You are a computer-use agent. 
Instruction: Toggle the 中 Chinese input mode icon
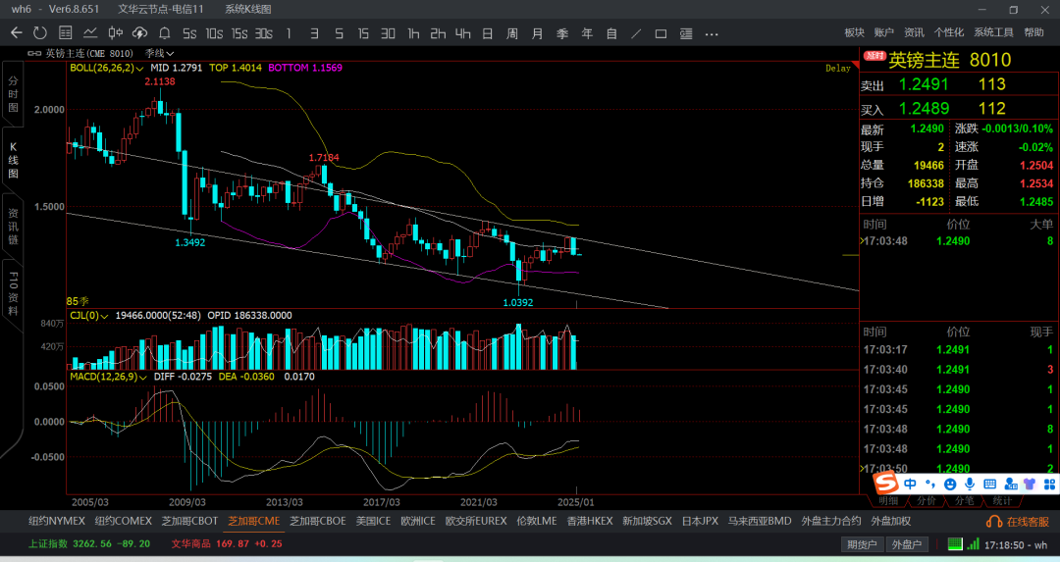911,484
